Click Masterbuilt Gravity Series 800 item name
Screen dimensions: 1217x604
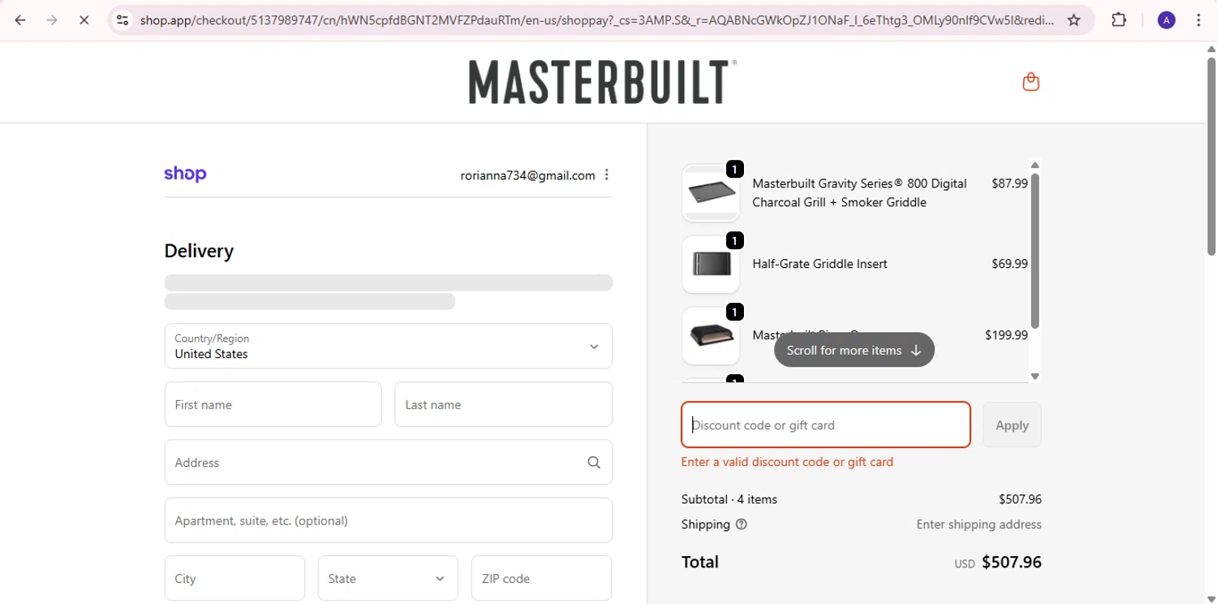859,193
